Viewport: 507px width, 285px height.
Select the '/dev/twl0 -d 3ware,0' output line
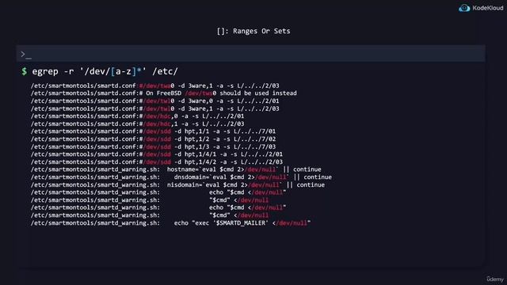155,101
